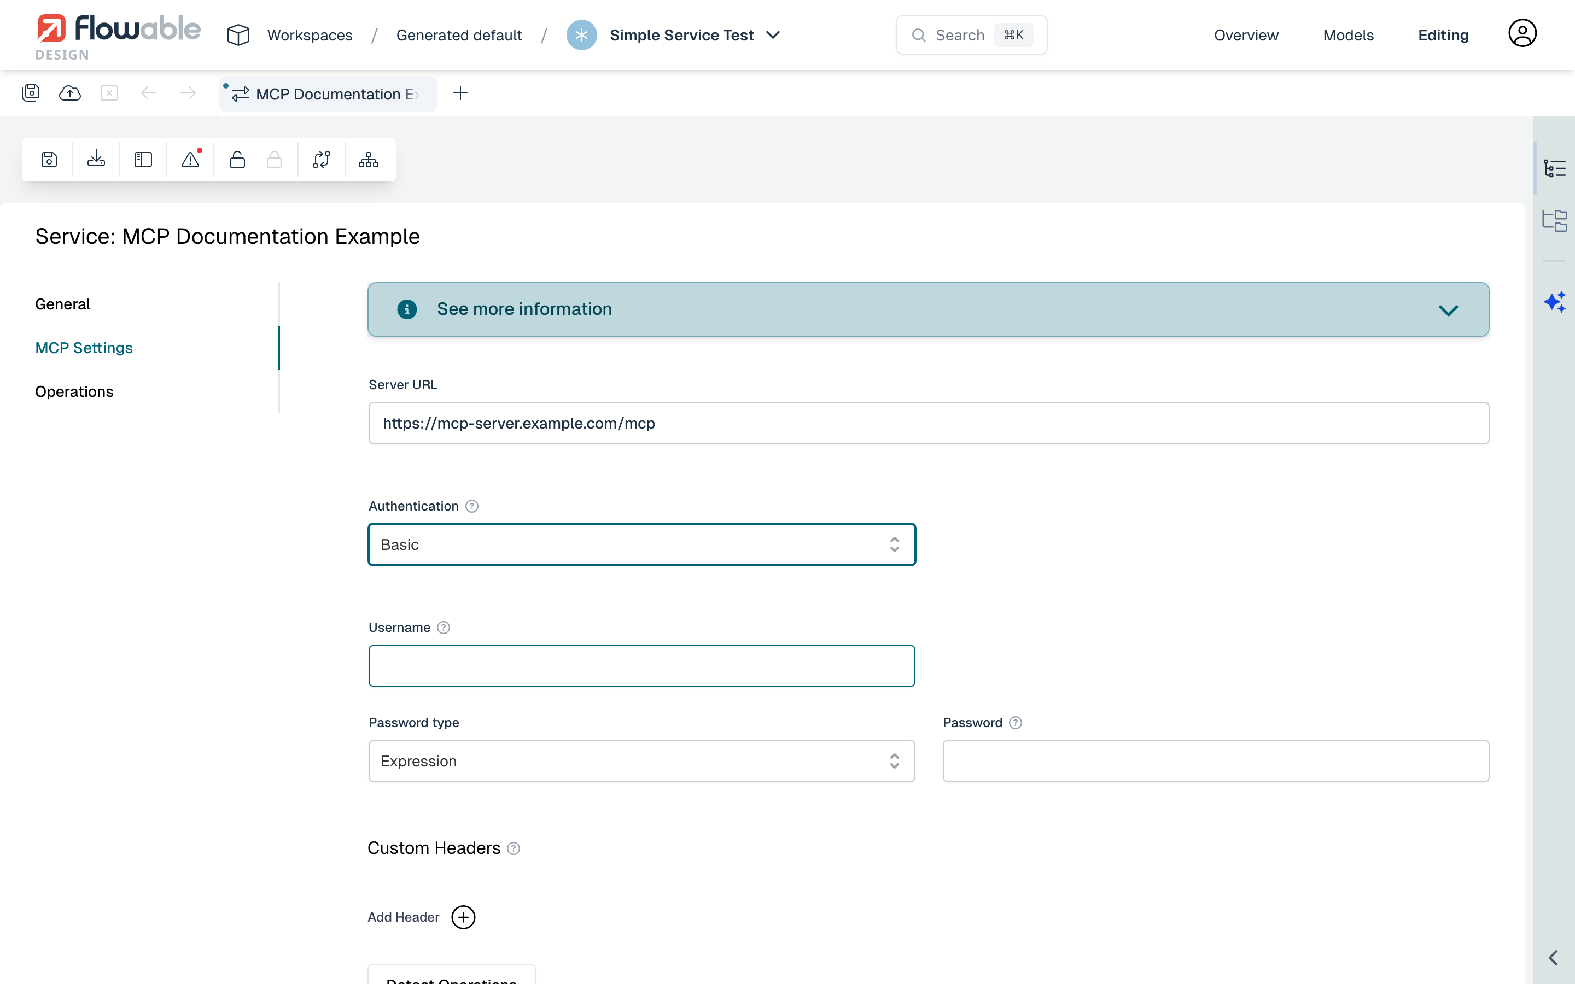Viewport: 1575px width, 984px height.
Task: Expand the See more information banner
Action: tap(1449, 309)
